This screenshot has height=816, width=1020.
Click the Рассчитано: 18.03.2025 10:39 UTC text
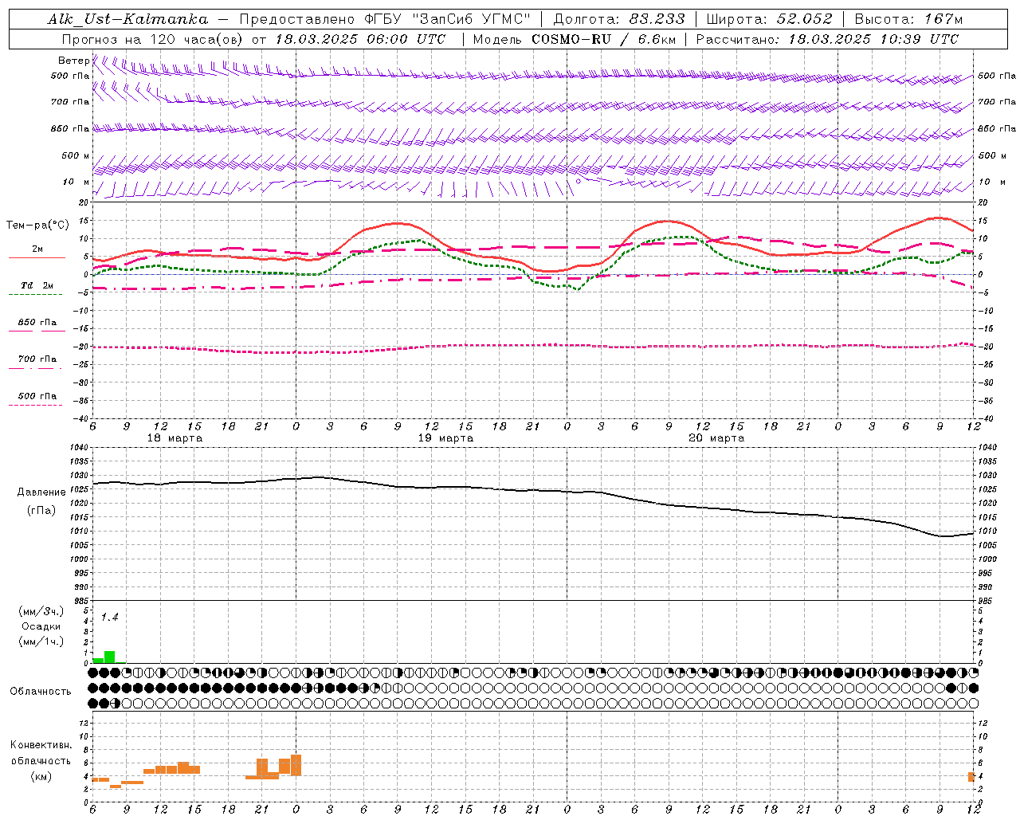coord(827,39)
